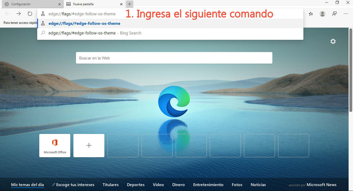Screen dimensions: 353x191
Task: Select Mis temas del día tab
Action: pyautogui.click(x=27, y=185)
